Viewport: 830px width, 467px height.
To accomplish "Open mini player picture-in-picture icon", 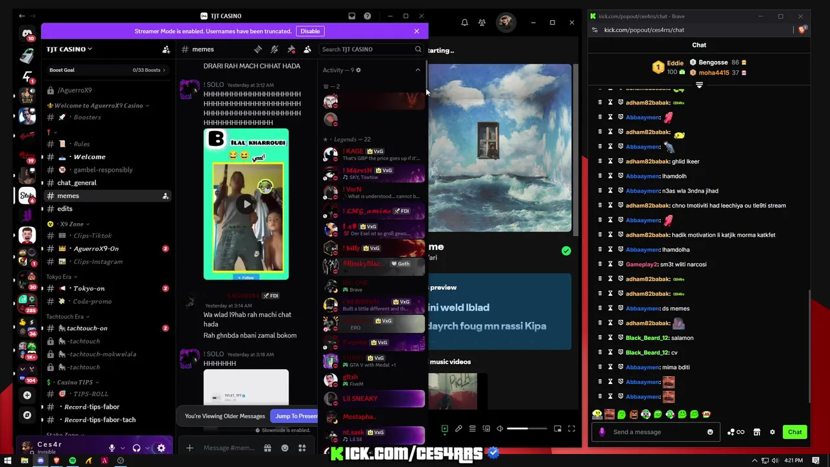I will pos(557,429).
